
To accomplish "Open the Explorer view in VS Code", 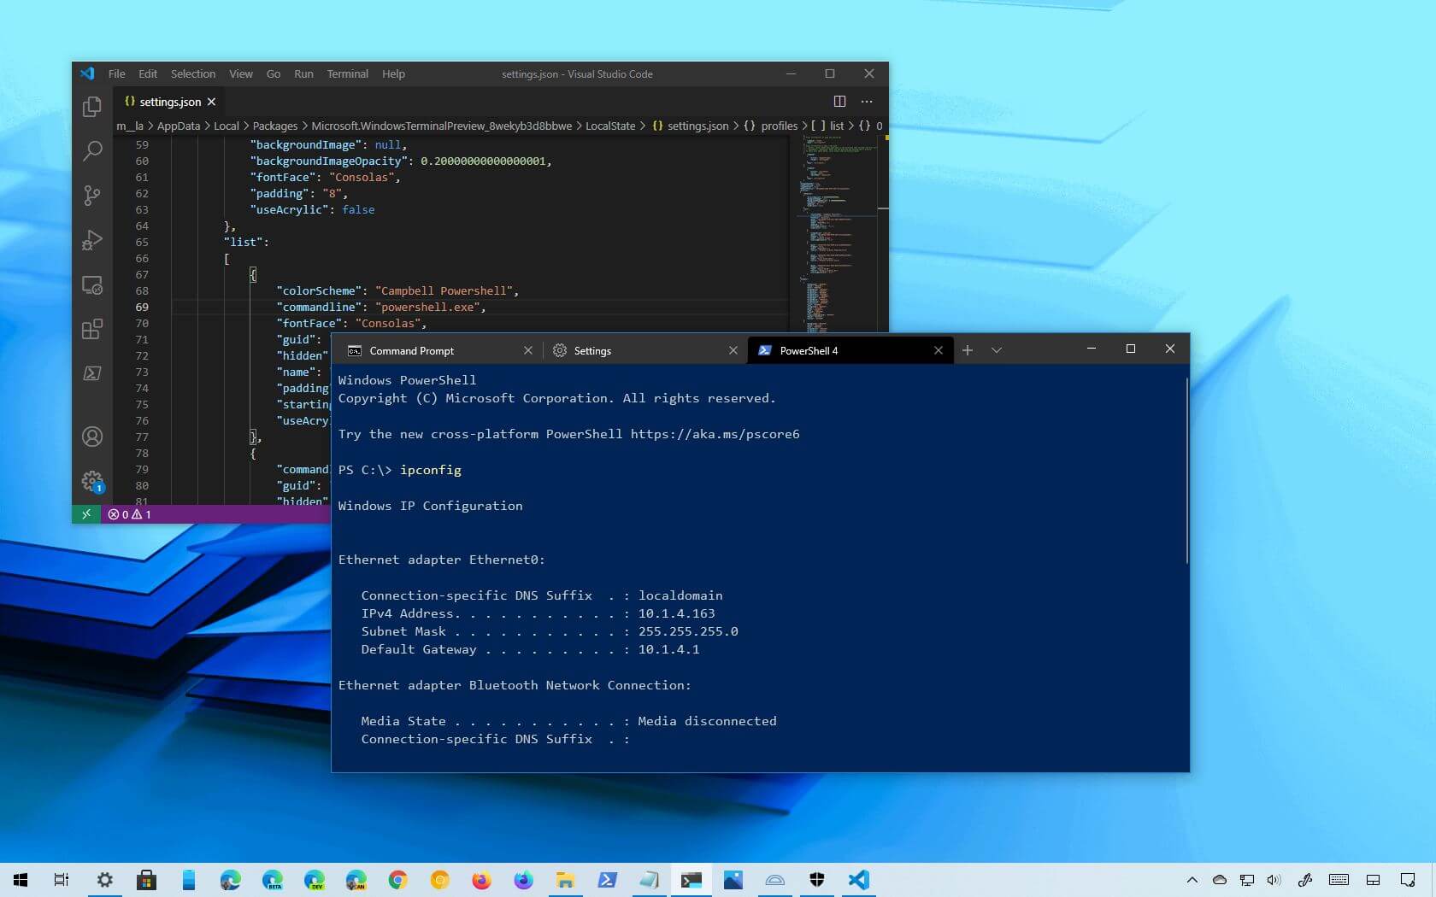I will pyautogui.click(x=92, y=107).
